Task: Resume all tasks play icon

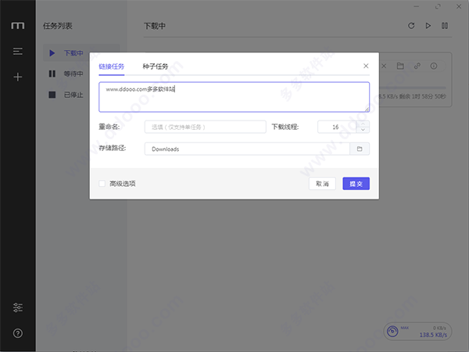Action: click(x=428, y=26)
